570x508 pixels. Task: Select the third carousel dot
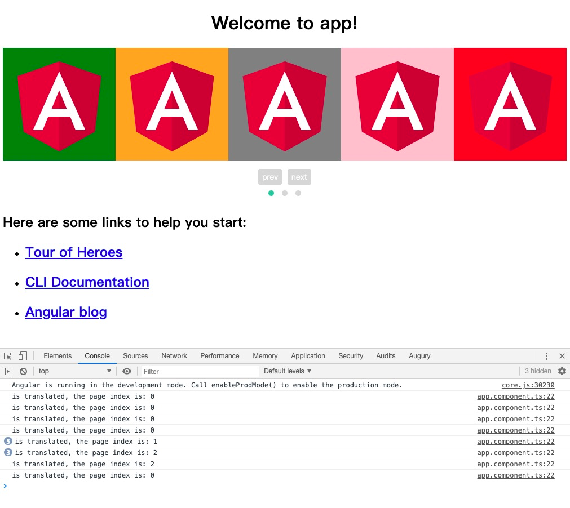pyautogui.click(x=298, y=193)
